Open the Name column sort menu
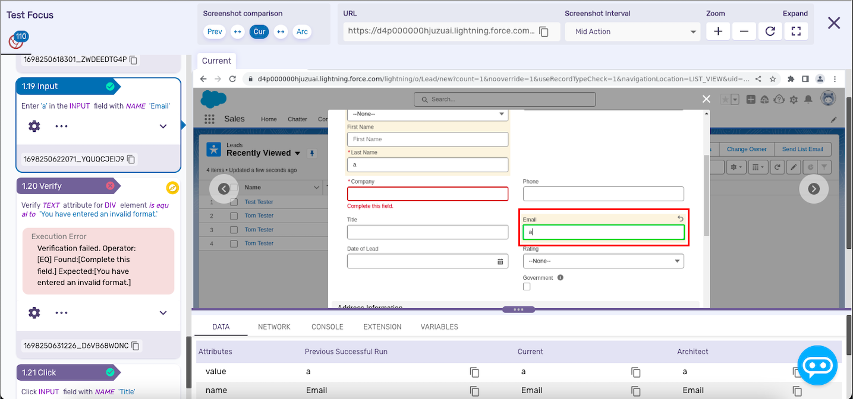 (x=316, y=188)
